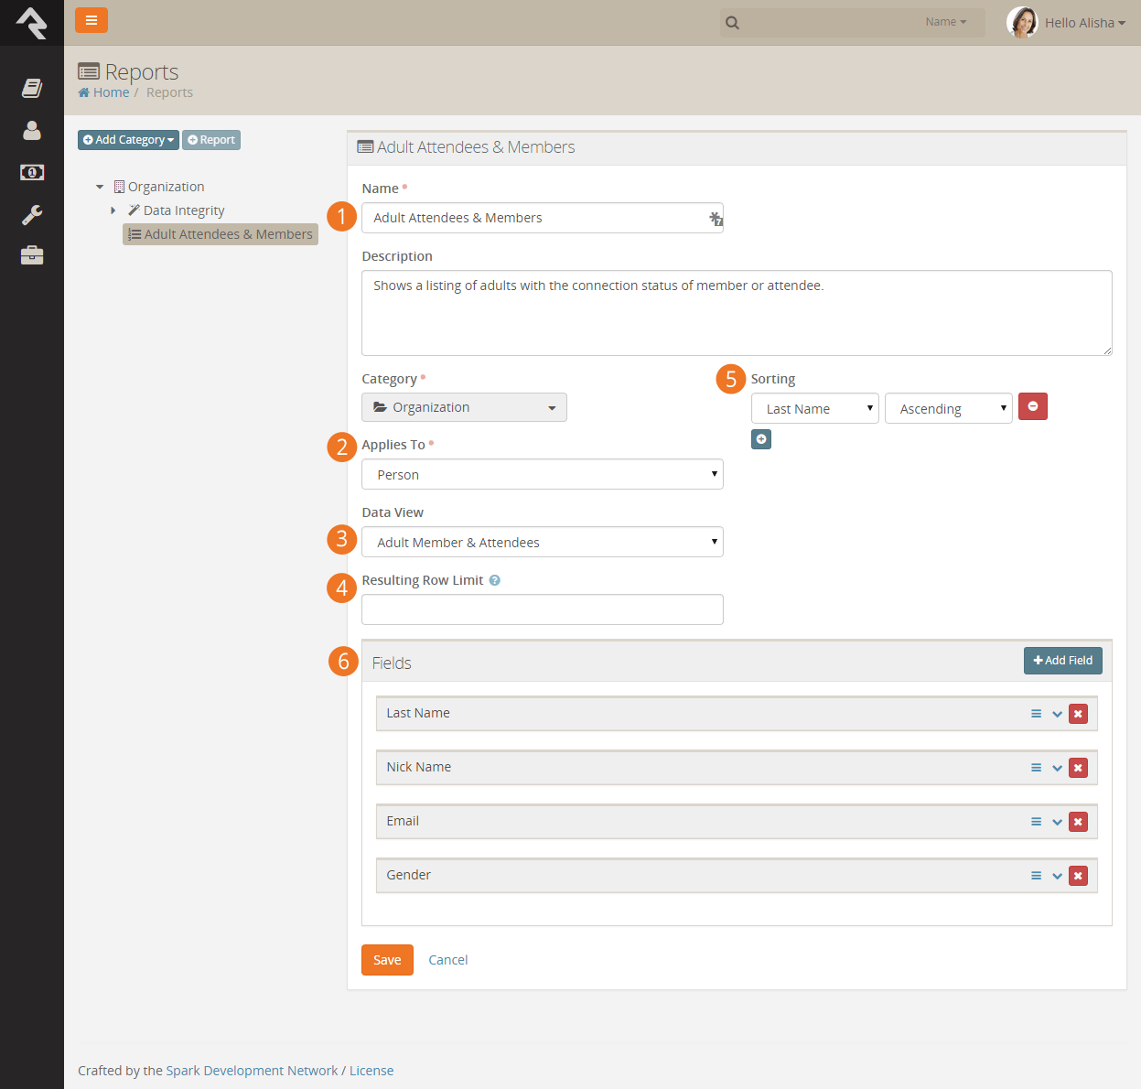Screen dimensions: 1141x1089
Task: Open the wrench tools icon in sidebar
Action: click(32, 214)
